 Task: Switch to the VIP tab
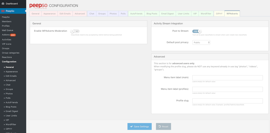click(195, 14)
